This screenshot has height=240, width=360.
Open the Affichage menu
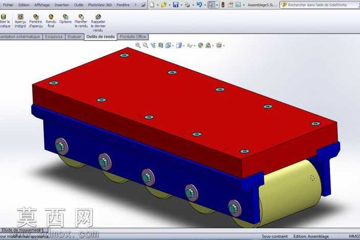tap(42, 5)
